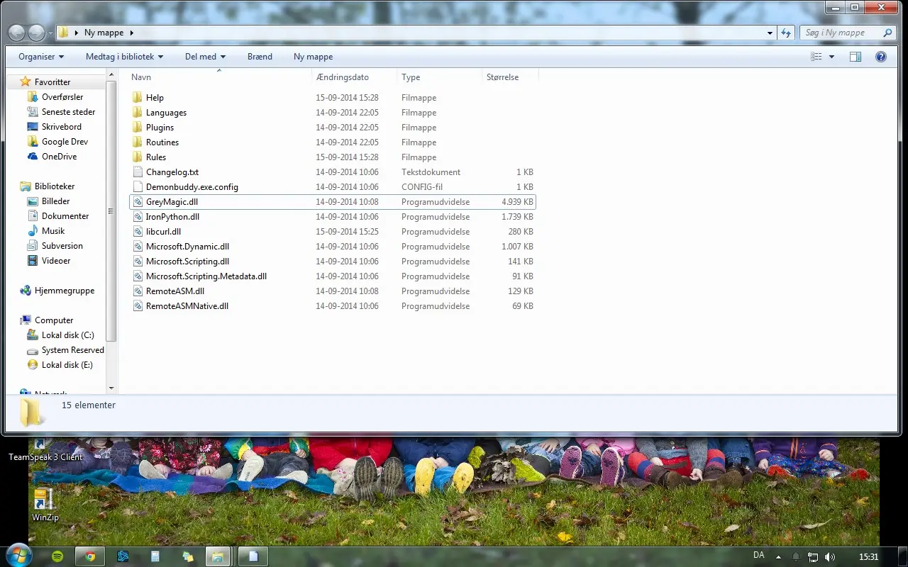Viewport: 908px width, 567px height.
Task: Change view using the view icon button
Action: click(816, 57)
